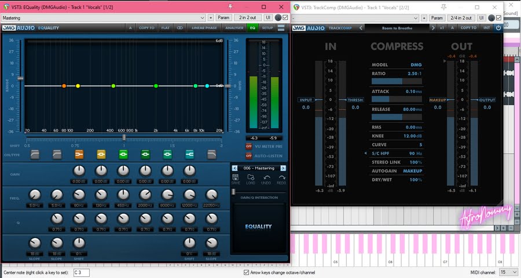This screenshot has height=278, width=521.
Task: Click the Flat button in EQuality
Action: click(165, 27)
